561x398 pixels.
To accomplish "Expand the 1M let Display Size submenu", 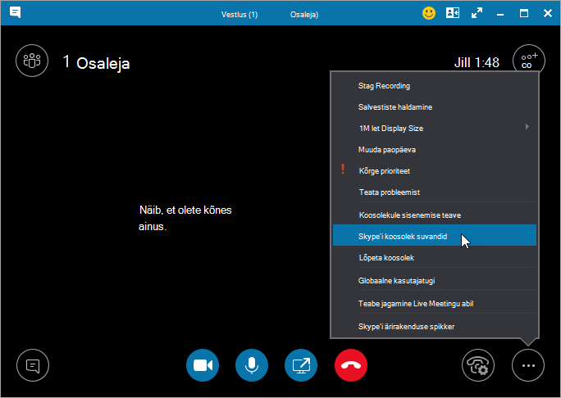I will (435, 129).
